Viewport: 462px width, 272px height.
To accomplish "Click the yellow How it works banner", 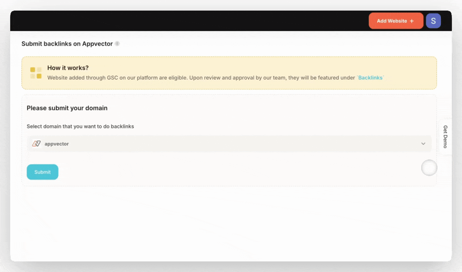I will (228, 73).
